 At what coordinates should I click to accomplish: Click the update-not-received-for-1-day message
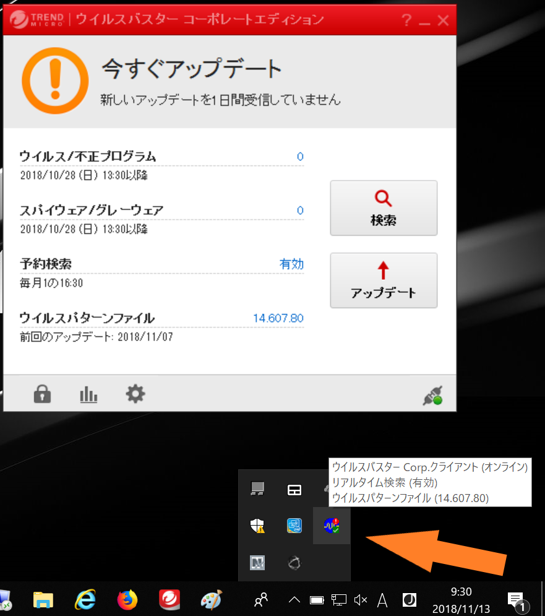(221, 100)
